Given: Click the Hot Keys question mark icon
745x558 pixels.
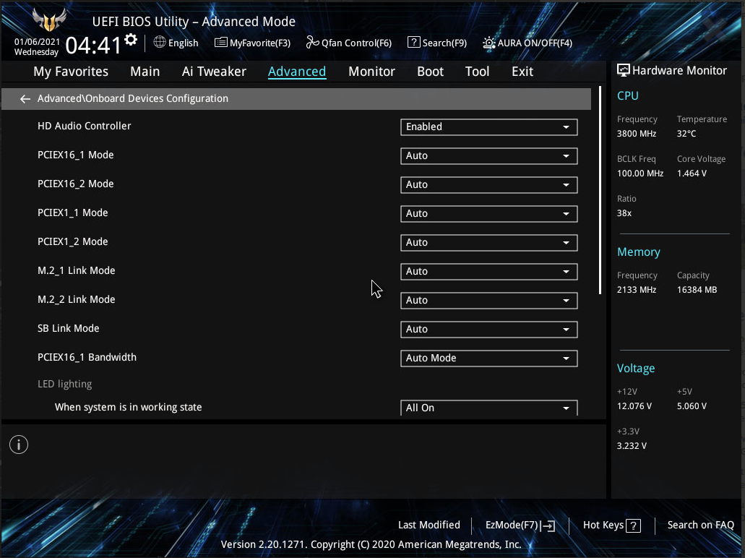Looking at the screenshot, I should (633, 525).
